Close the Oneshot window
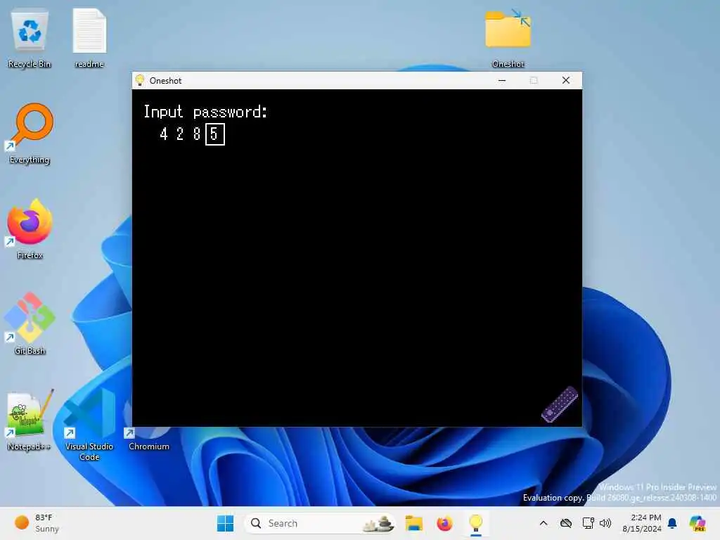 tap(566, 80)
